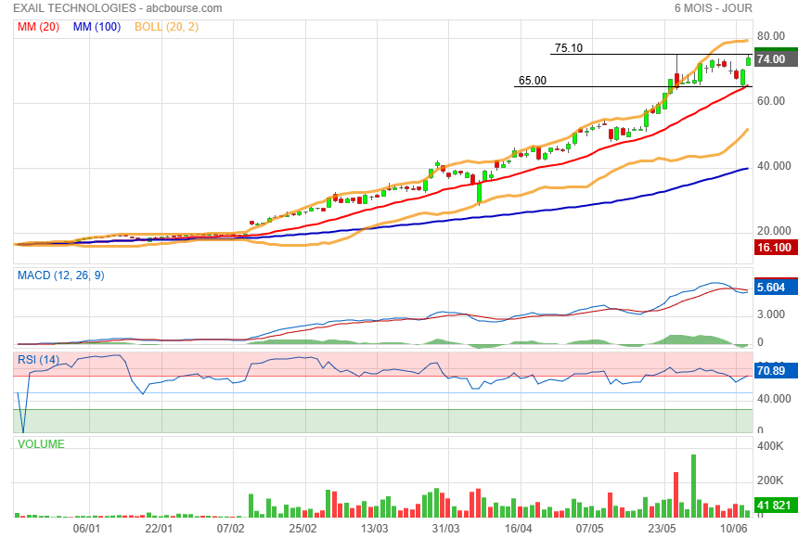Select the MACD (12, 26, 9) indicator label
The image size is (798, 538).
coord(61,275)
